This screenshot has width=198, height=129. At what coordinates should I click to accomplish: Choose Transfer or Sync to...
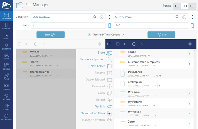96,59
